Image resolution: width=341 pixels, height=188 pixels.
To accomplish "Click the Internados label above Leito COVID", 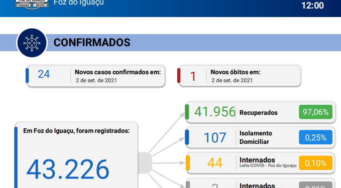I will pos(257,160).
